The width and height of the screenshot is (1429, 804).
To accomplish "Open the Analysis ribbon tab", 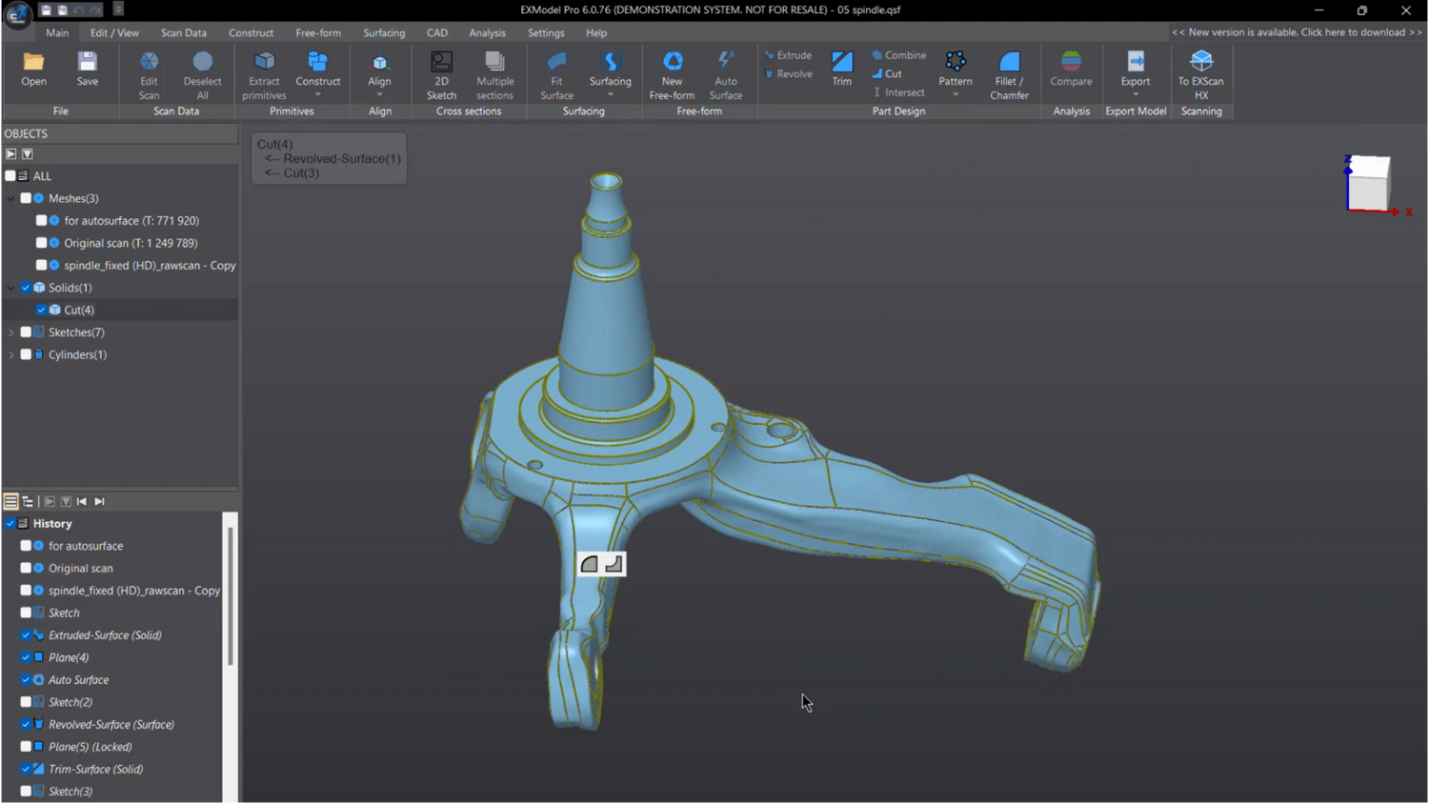I will 487,32.
